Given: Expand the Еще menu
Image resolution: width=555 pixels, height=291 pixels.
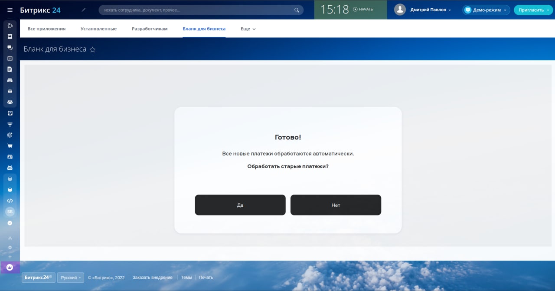Looking at the screenshot, I should click(248, 29).
